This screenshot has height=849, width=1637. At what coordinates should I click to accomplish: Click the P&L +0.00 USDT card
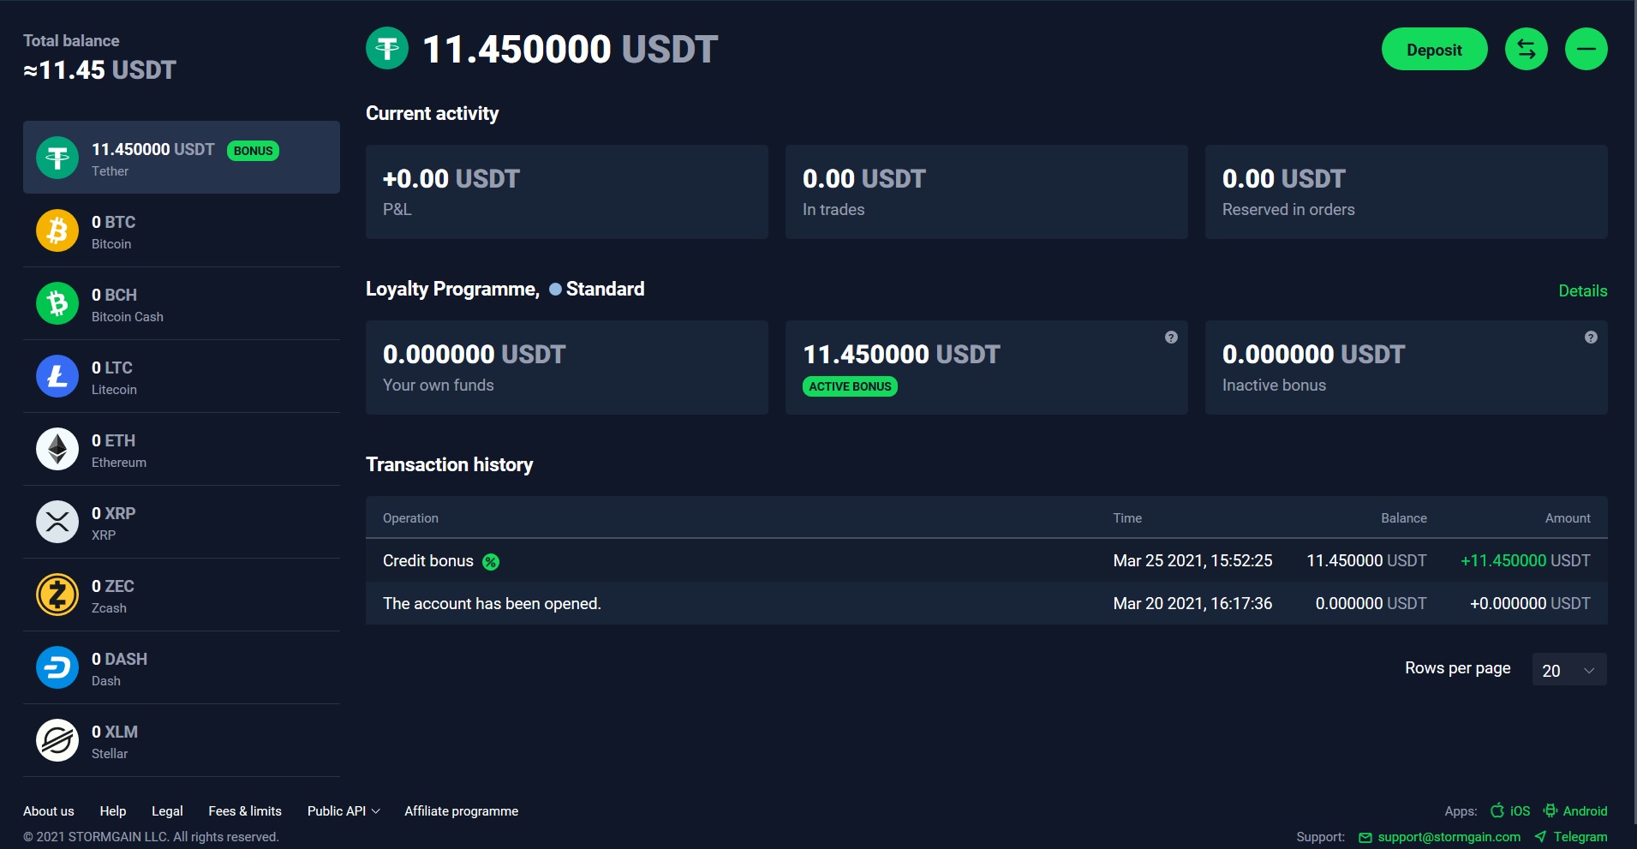click(x=567, y=192)
